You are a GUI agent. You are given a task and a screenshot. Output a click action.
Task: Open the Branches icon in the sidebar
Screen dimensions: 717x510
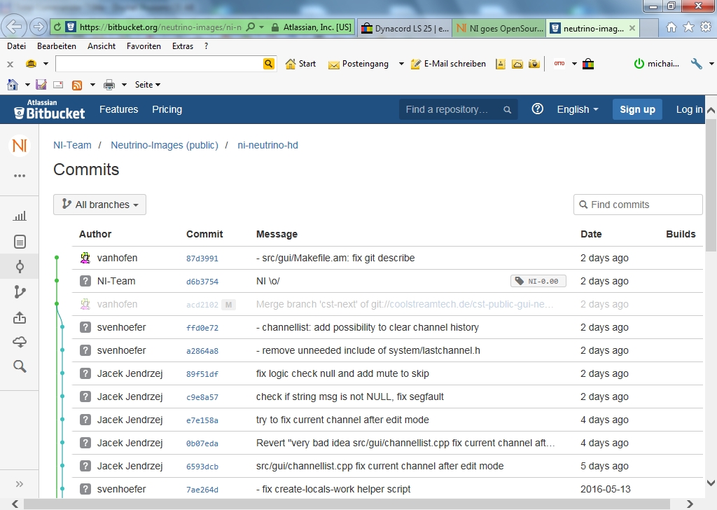[20, 292]
